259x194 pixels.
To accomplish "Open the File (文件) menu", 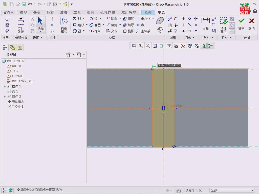I will (8, 12).
